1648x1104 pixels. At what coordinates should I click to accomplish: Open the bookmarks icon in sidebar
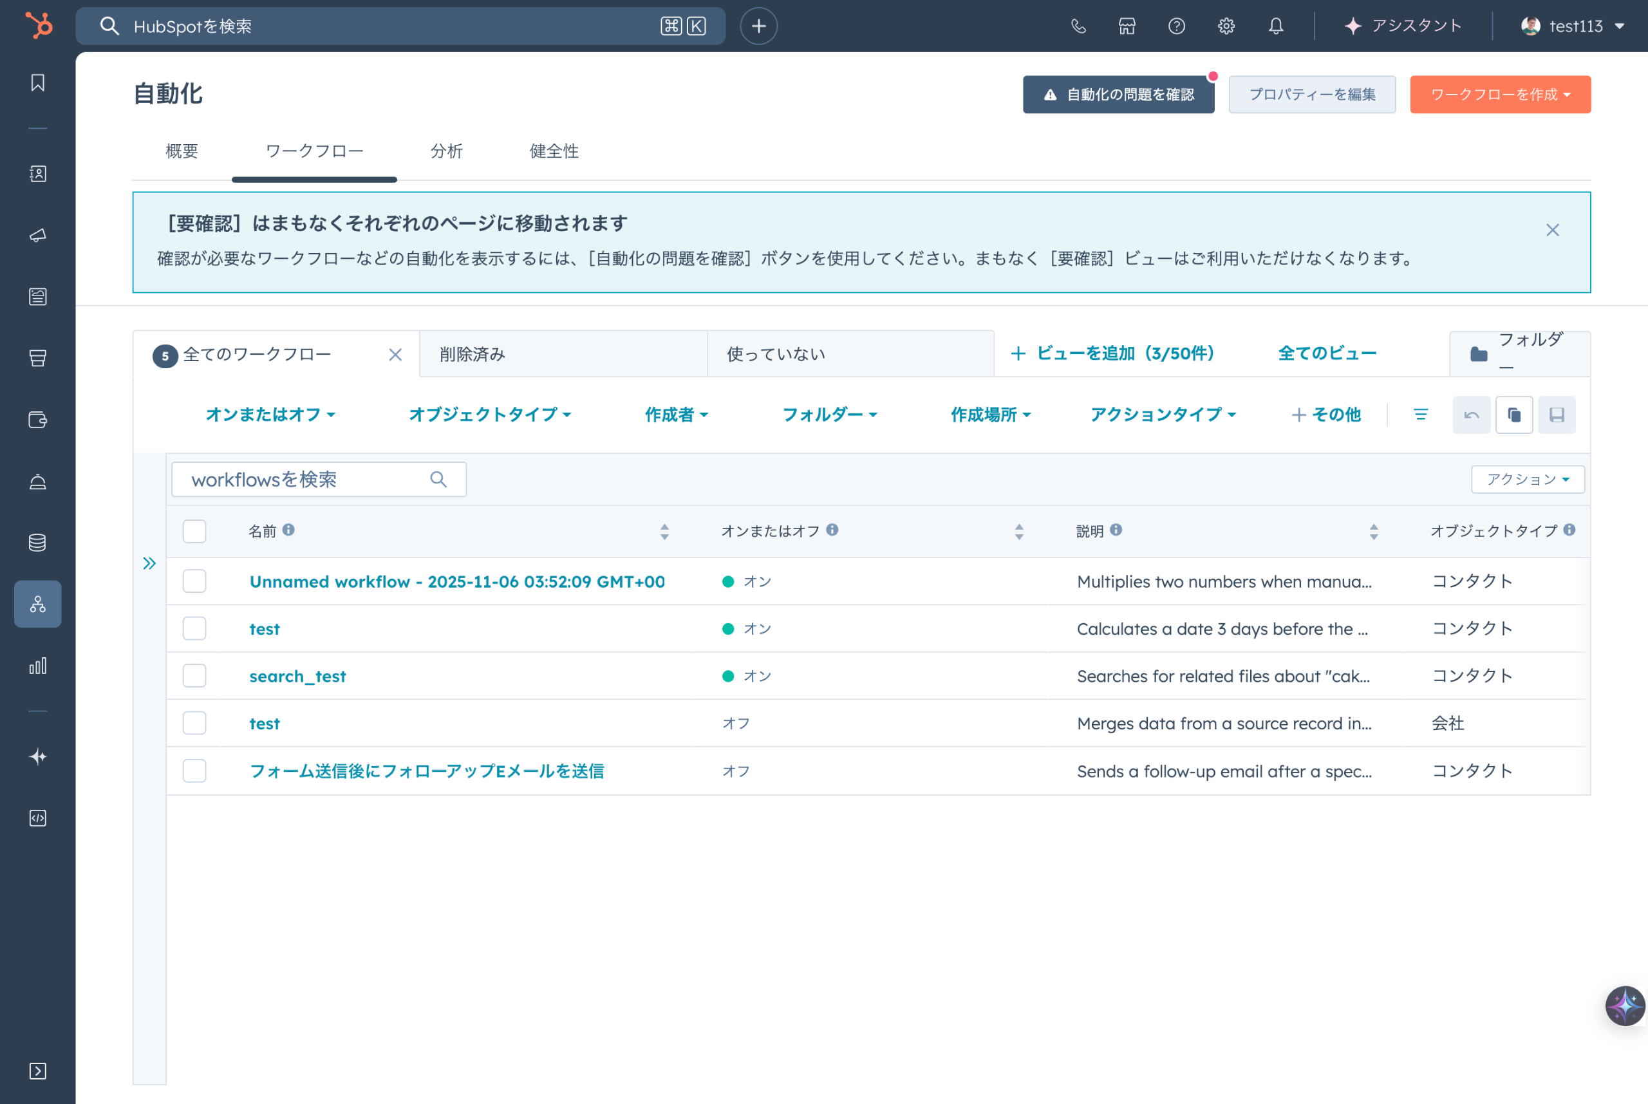point(38,83)
